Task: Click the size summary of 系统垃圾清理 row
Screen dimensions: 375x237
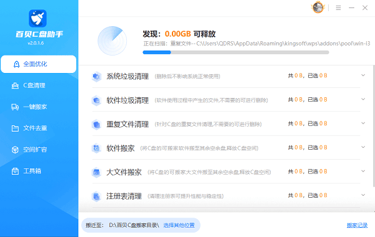Action: coord(307,75)
